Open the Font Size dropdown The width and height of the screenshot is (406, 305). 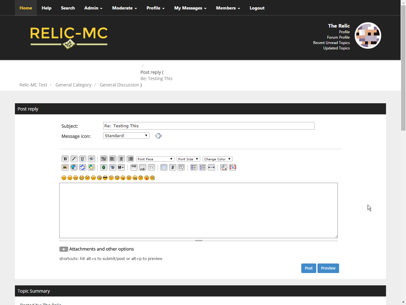click(x=188, y=159)
